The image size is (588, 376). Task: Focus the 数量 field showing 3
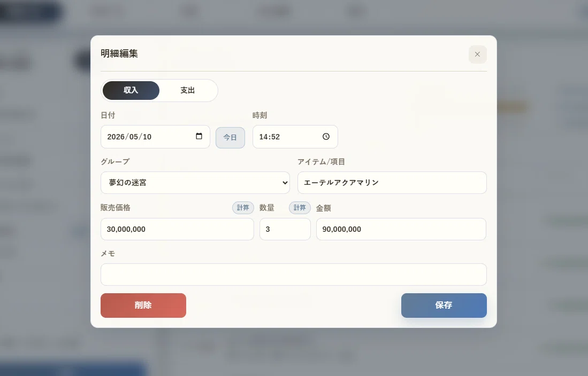point(285,229)
